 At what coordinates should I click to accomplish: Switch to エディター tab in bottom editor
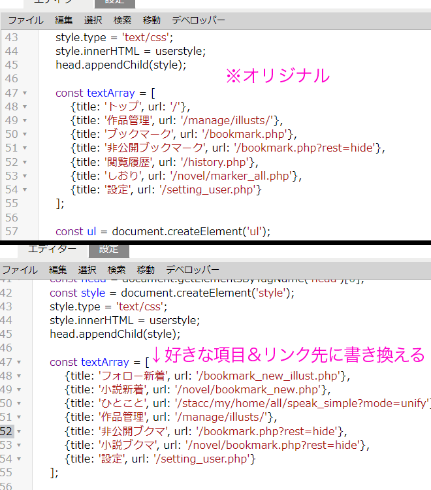[52, 250]
